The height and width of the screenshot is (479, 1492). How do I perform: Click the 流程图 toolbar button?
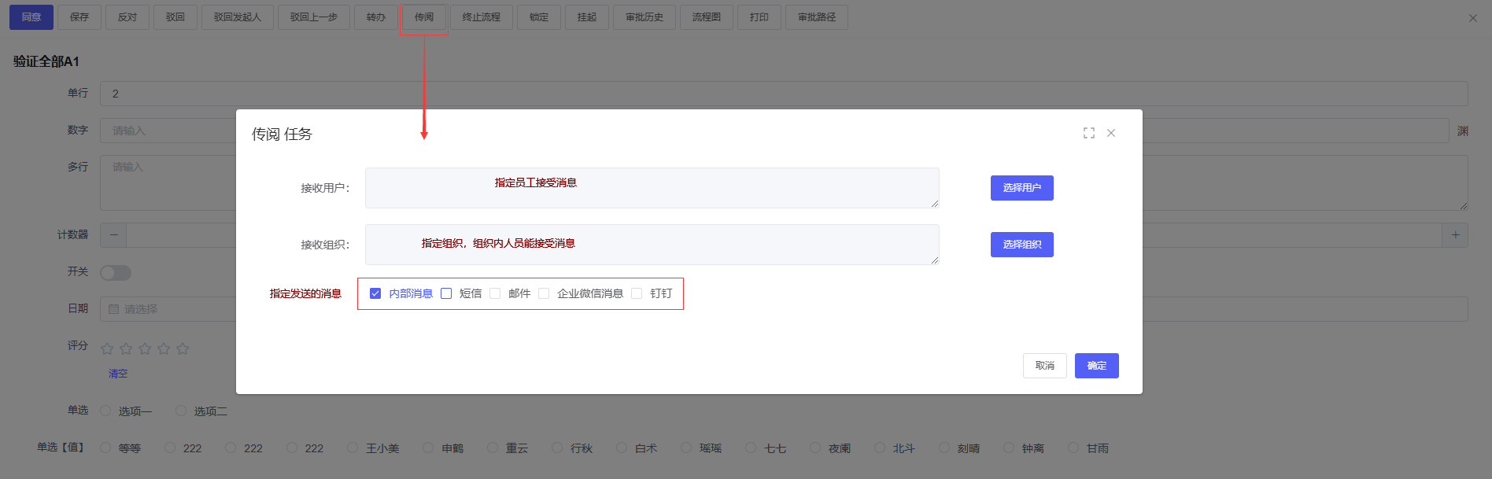[706, 17]
